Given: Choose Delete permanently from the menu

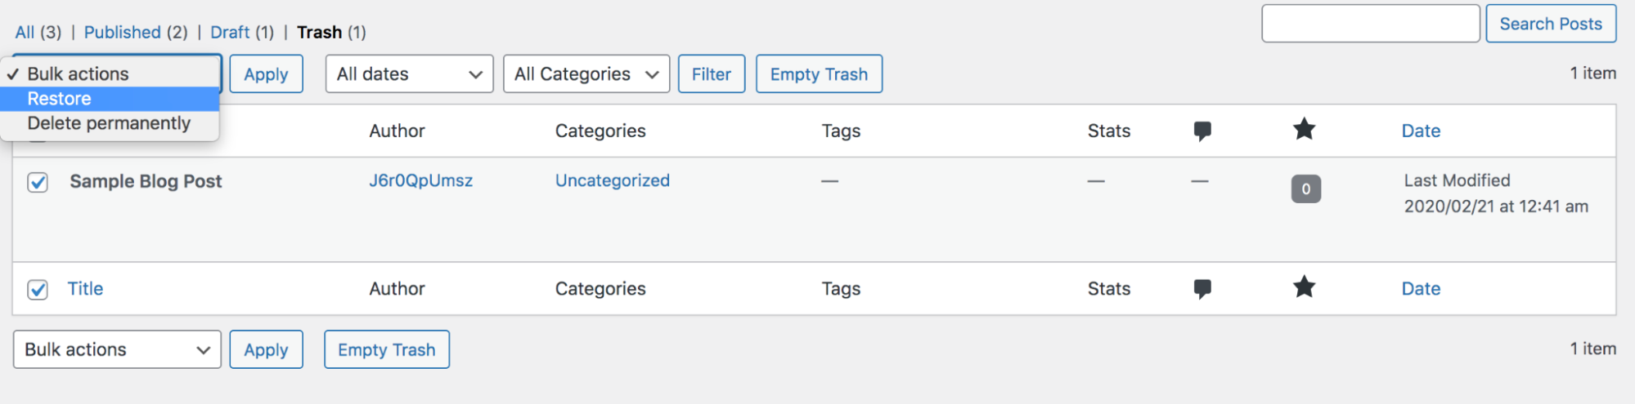Looking at the screenshot, I should point(109,123).
